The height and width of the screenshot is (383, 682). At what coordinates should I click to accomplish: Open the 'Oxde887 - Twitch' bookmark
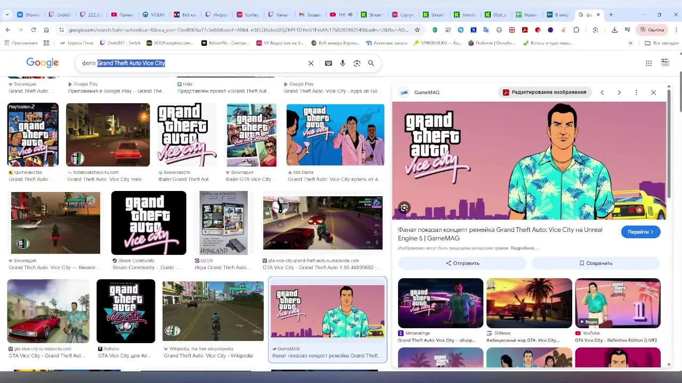(120, 43)
